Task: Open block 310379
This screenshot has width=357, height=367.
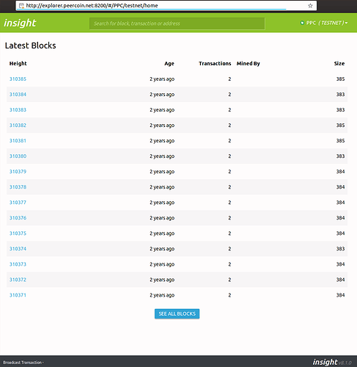Action: point(18,172)
